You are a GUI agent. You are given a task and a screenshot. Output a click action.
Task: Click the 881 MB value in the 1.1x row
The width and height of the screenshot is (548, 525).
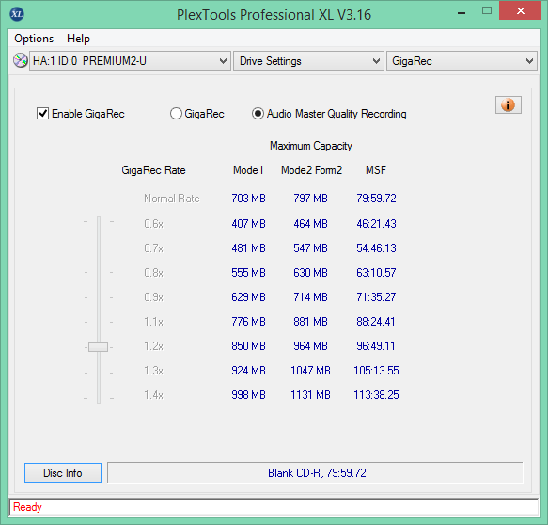310,322
